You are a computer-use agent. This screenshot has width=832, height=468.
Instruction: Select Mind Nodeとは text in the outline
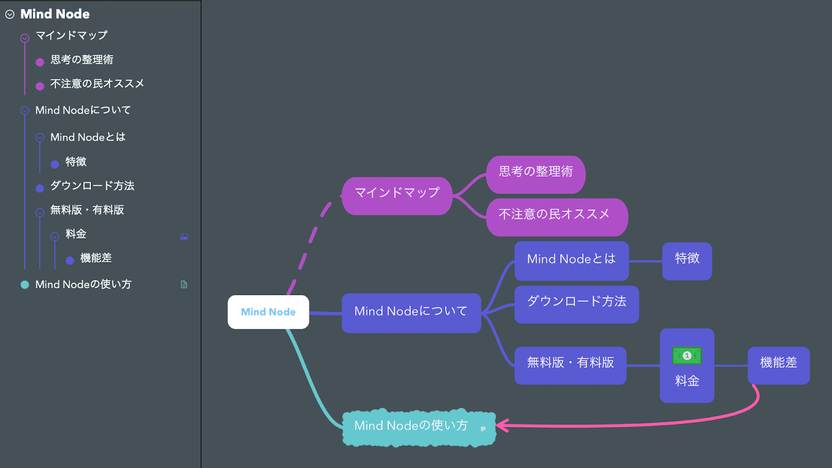(88, 137)
